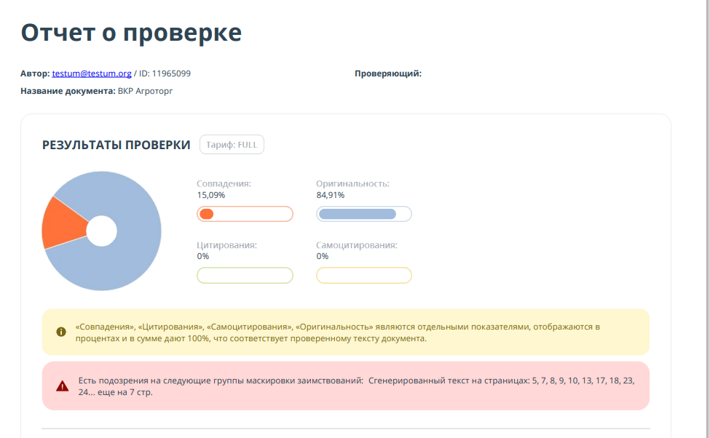This screenshot has width=710, height=438.
Task: Click the blue Оригинальность progress bar
Action: click(x=363, y=214)
